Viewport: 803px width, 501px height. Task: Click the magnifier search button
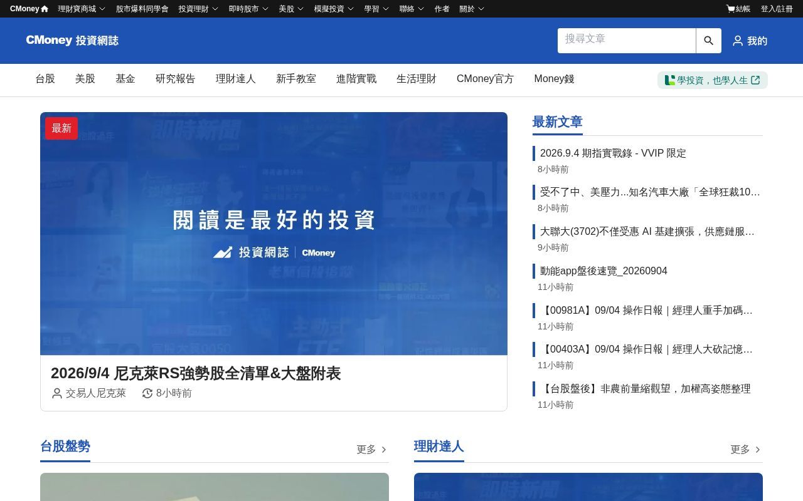click(709, 41)
